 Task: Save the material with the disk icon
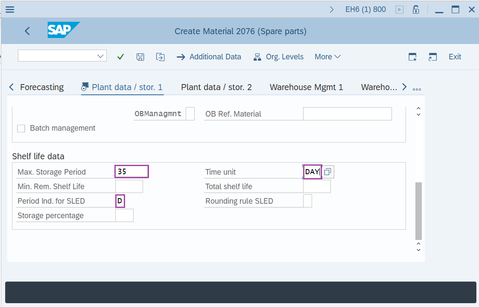pyautogui.click(x=140, y=57)
